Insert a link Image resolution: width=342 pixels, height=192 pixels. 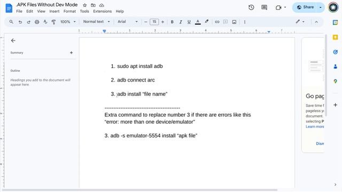[x=217, y=22]
